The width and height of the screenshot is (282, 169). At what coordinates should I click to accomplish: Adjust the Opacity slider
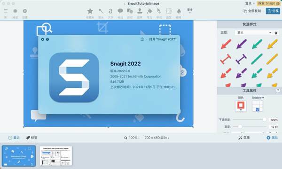pos(250,120)
